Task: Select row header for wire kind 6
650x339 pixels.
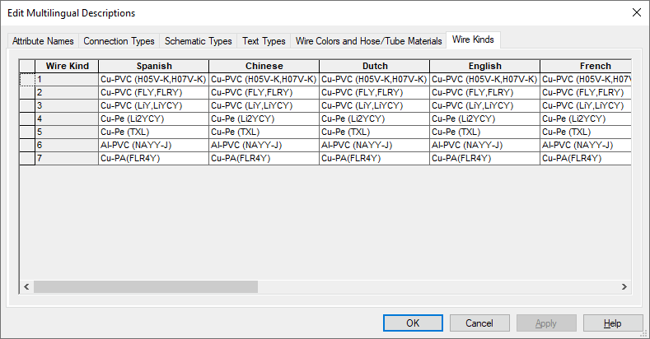Action: pos(27,146)
